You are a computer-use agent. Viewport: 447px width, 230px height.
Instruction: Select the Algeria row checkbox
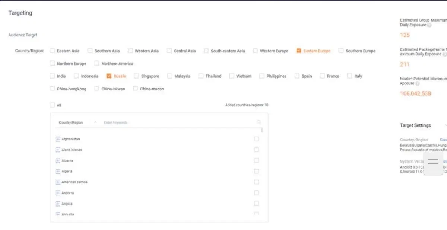tap(256, 172)
